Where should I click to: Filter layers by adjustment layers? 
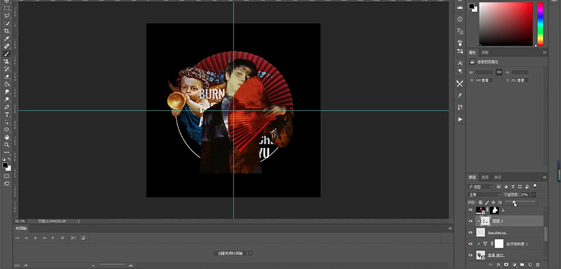[x=506, y=187]
